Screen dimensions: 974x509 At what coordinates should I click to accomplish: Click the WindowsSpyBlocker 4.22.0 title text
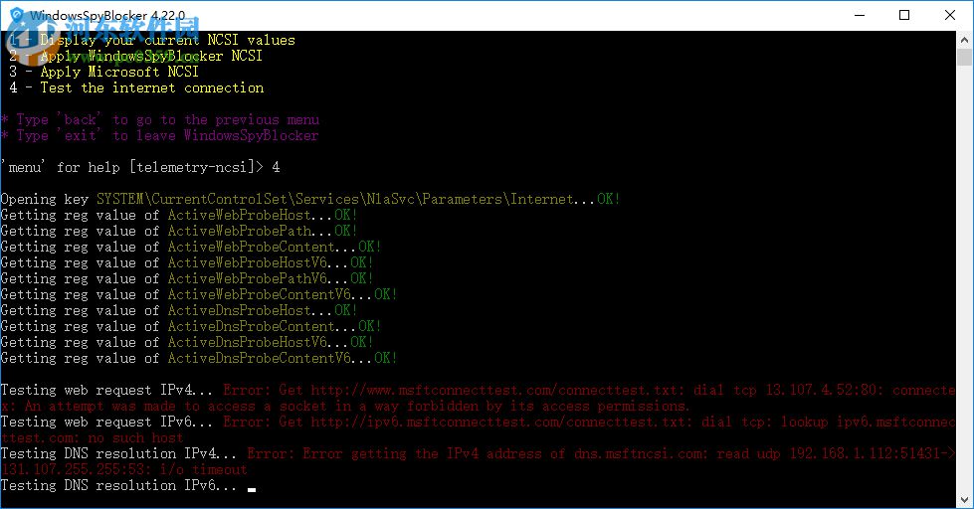[x=107, y=15]
